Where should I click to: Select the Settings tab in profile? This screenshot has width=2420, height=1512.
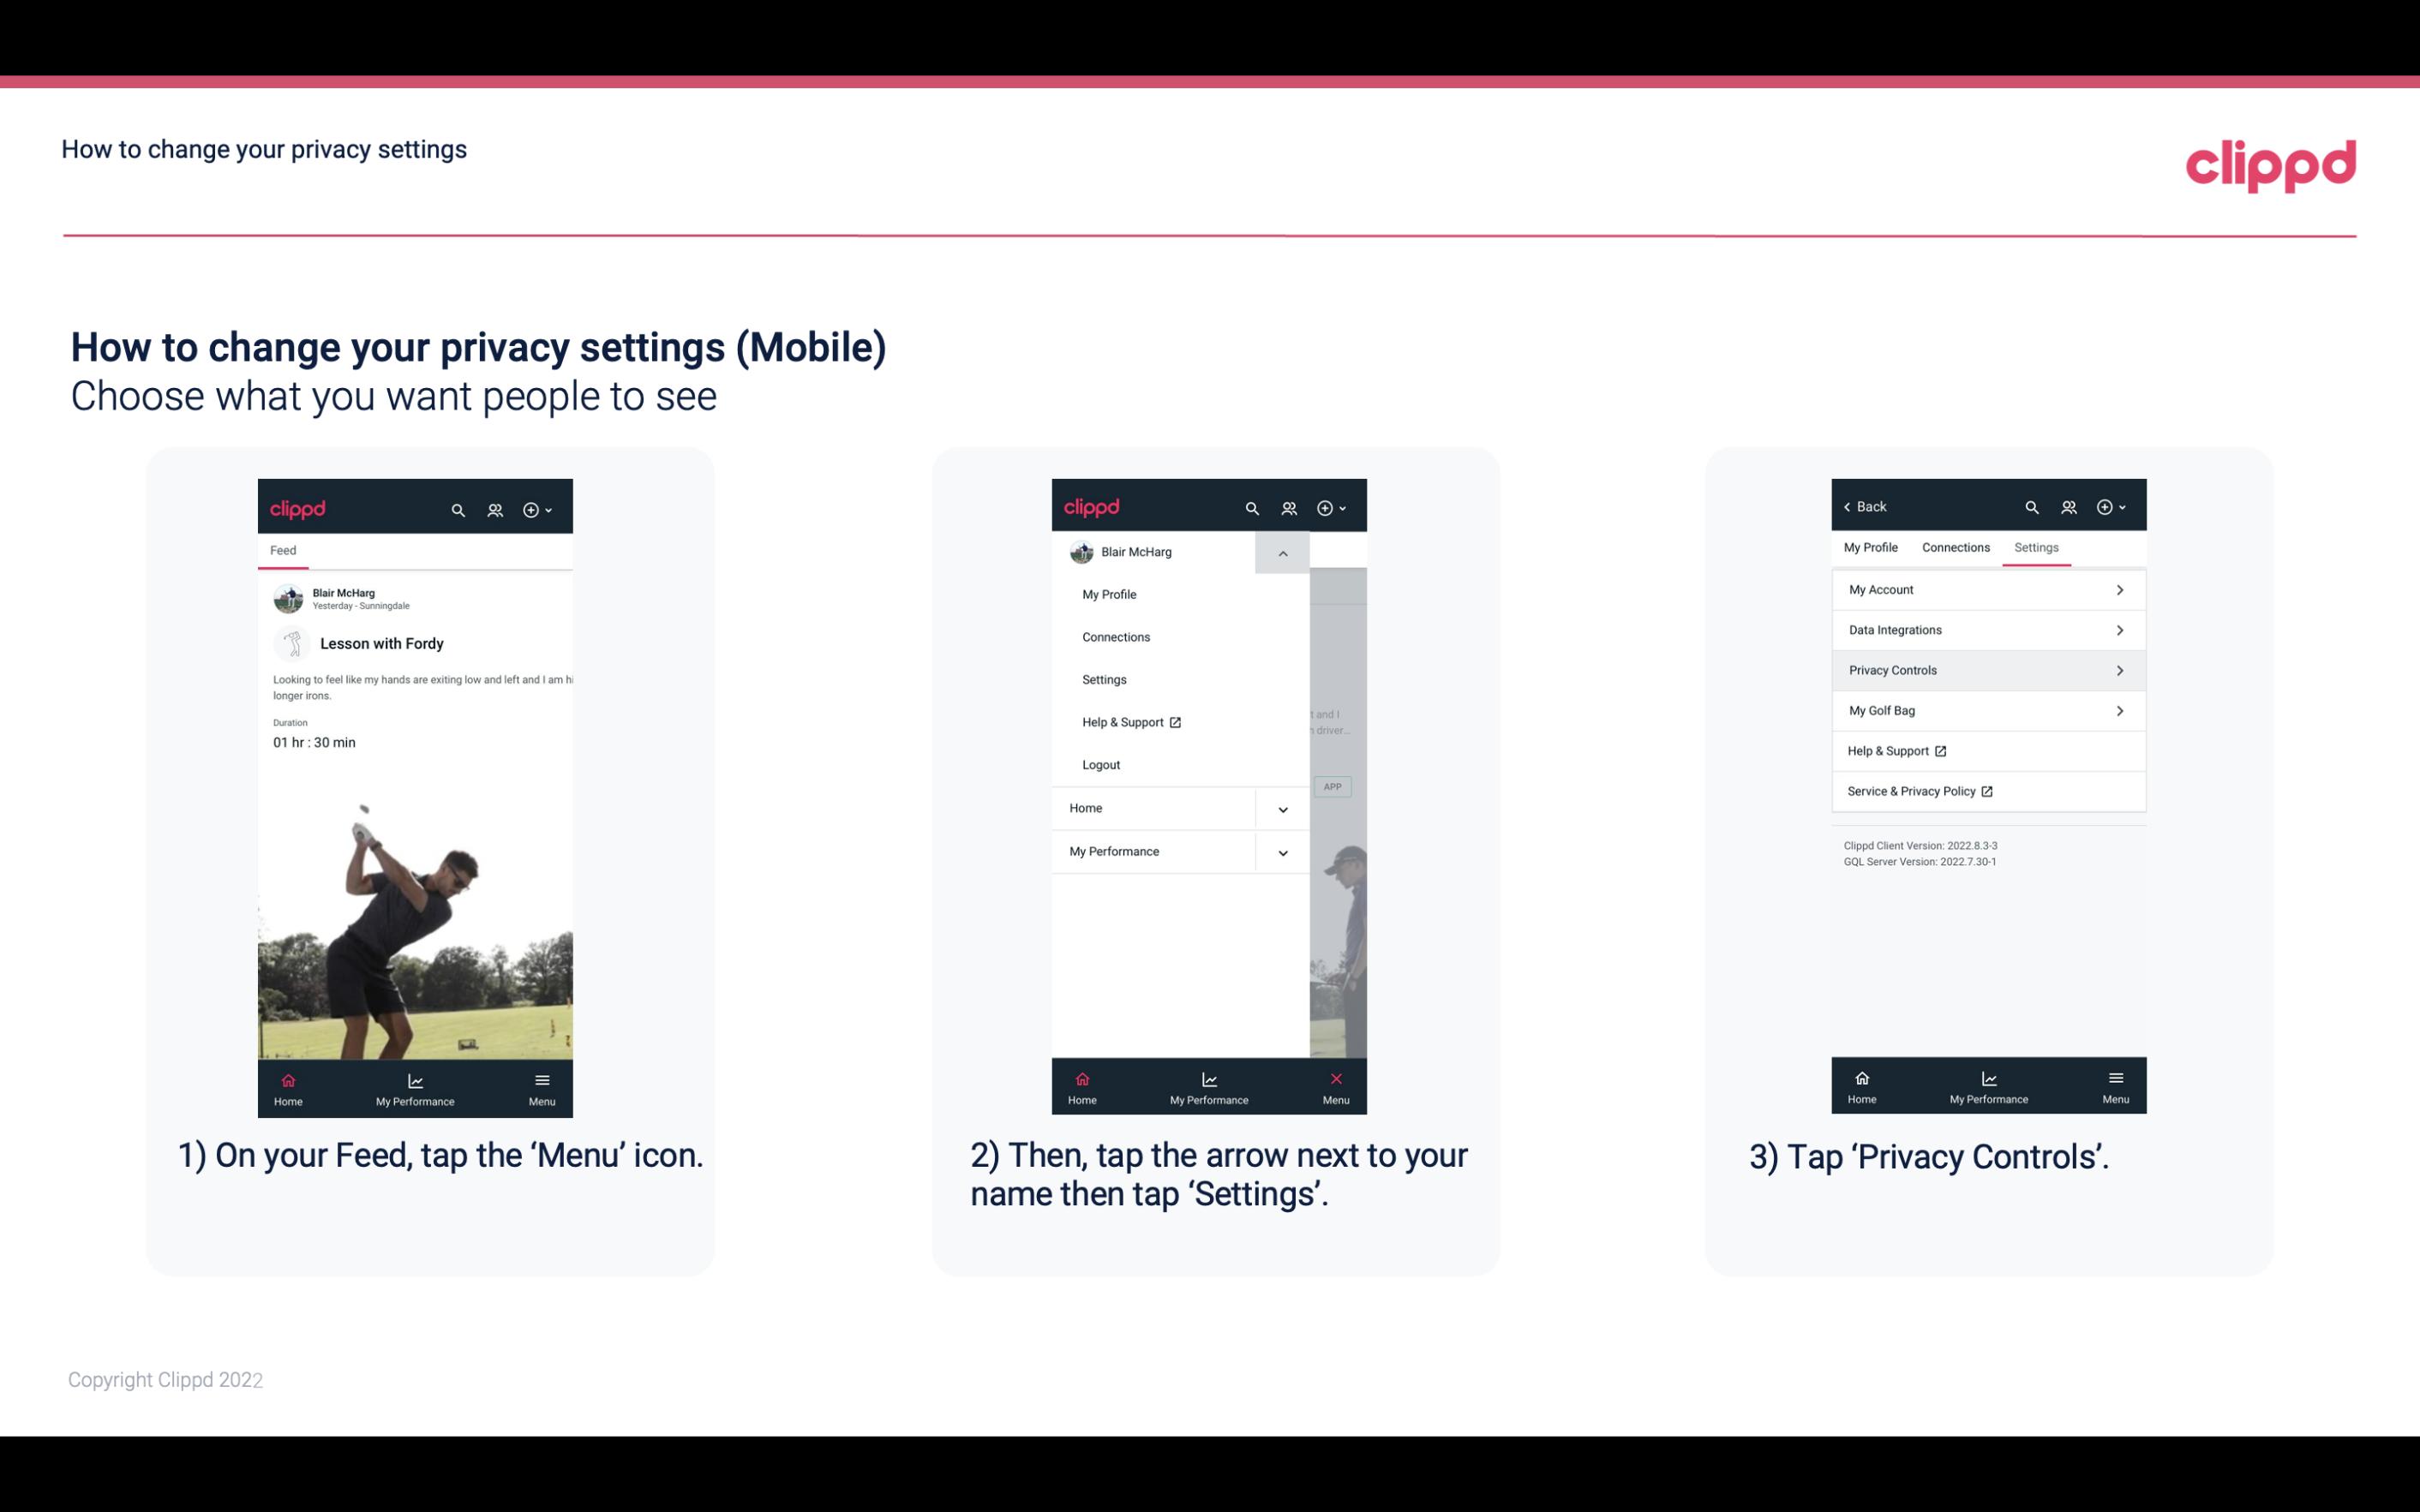pyautogui.click(x=2035, y=547)
